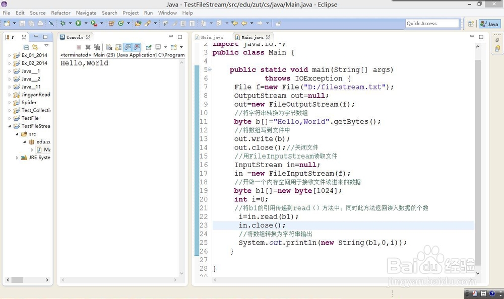
Task: Clear the Console output icon
Action: pyautogui.click(x=109, y=47)
